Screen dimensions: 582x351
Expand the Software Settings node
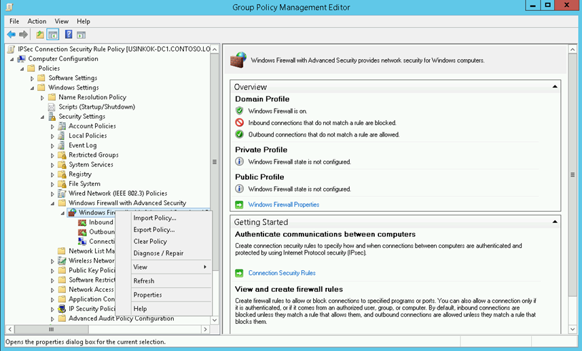[32, 78]
